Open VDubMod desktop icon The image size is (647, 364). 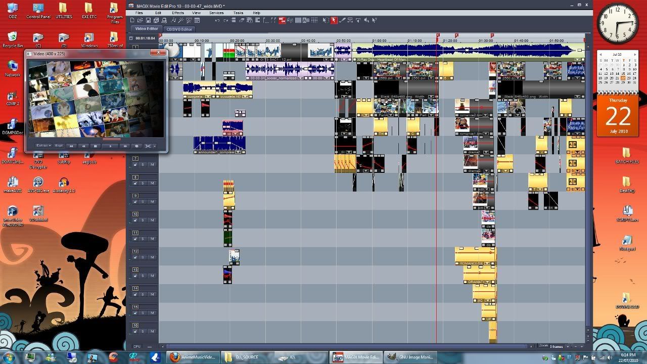38,213
